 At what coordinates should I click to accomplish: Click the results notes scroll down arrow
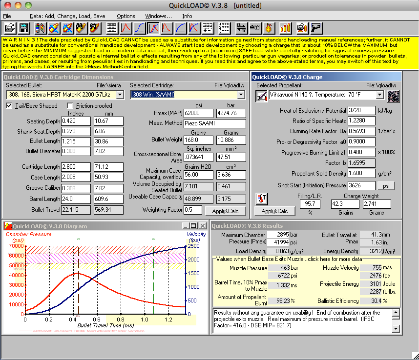(x=396, y=329)
